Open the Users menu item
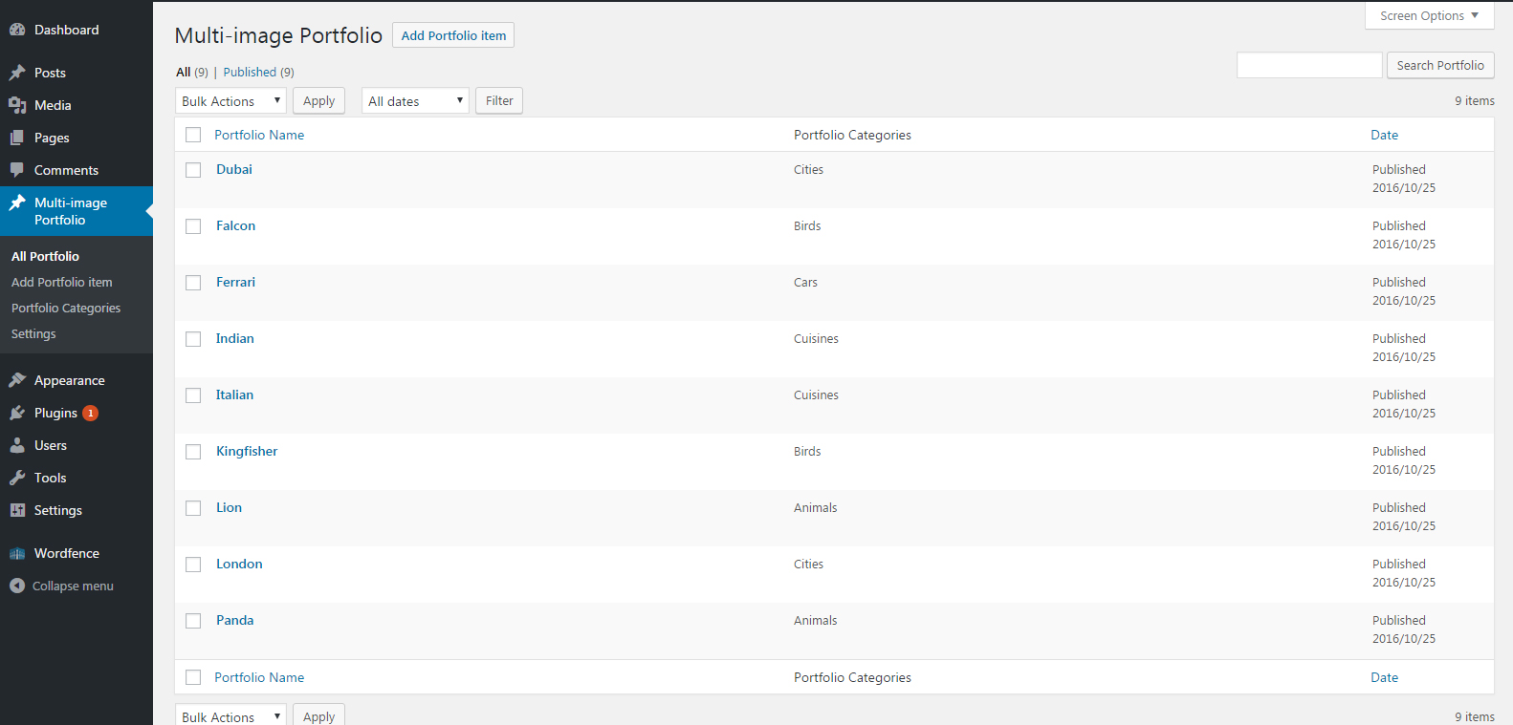The height and width of the screenshot is (725, 1513). (51, 445)
